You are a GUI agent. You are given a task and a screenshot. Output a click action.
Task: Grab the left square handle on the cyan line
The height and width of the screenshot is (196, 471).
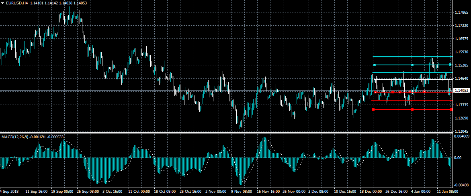click(375, 65)
